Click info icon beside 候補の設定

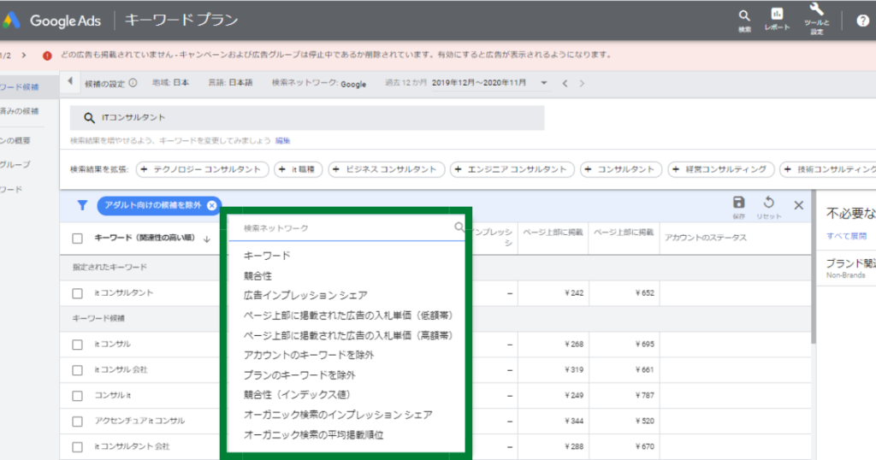[133, 83]
